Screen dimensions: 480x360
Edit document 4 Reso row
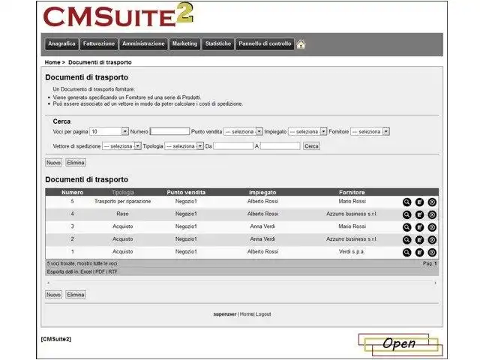(419, 214)
